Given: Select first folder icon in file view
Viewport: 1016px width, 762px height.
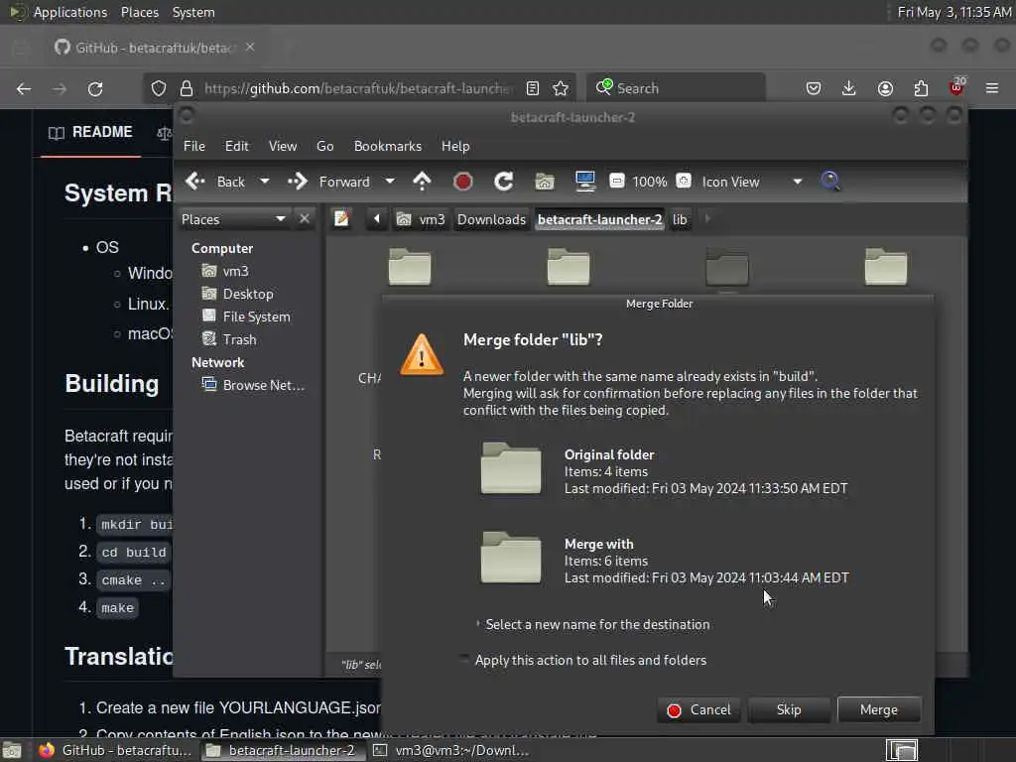Looking at the screenshot, I should (x=410, y=266).
